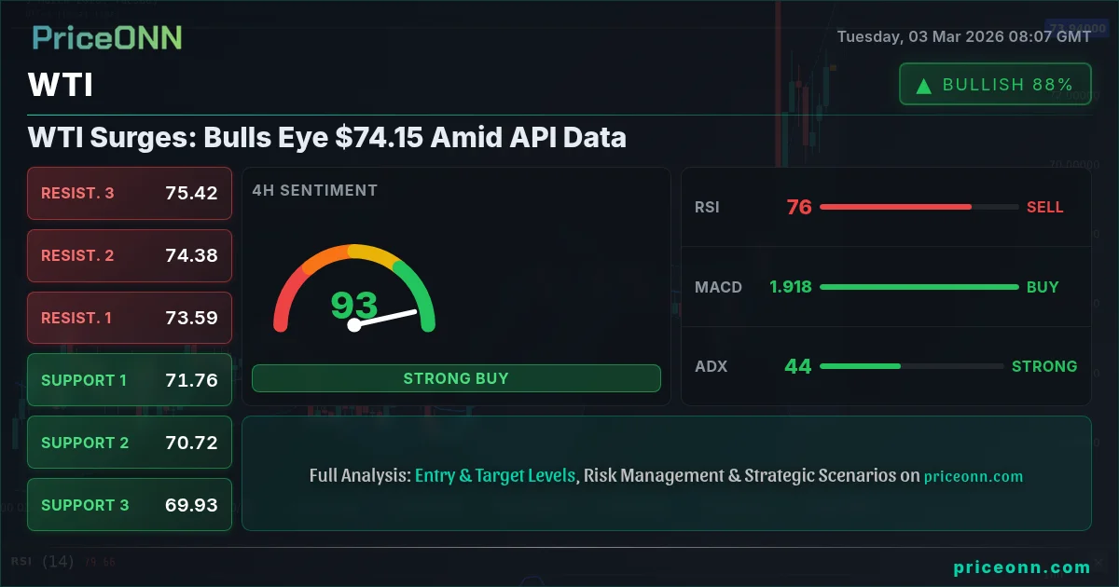Select the SUPPORT 1 level 71.76
Viewport: 1119px width, 587px height.
pos(130,380)
